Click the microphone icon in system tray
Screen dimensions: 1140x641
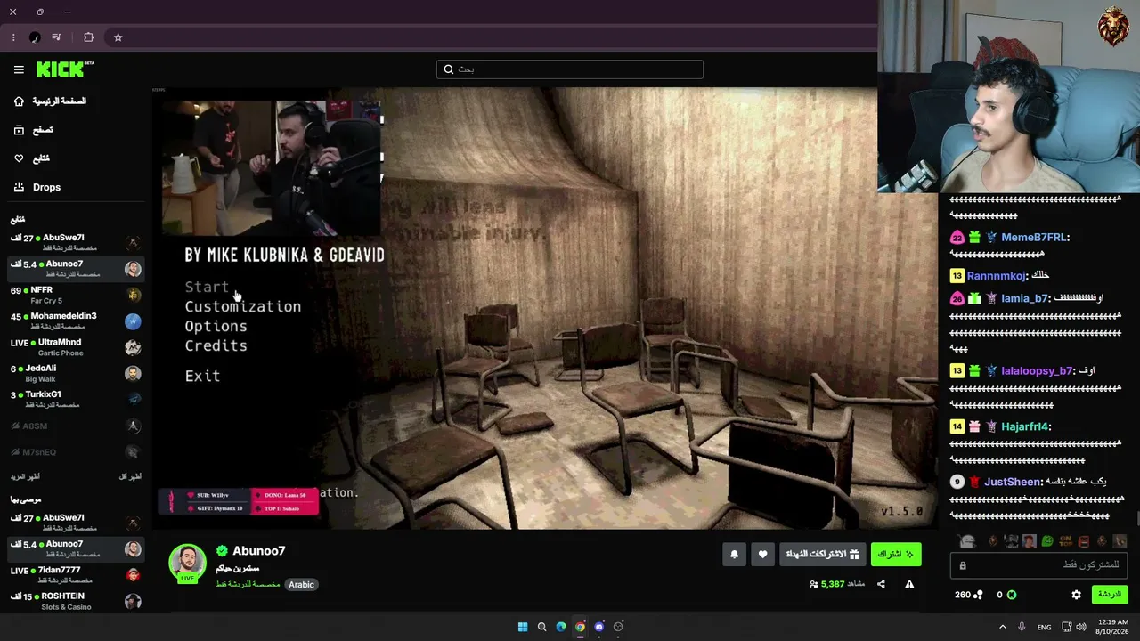coord(1022,627)
